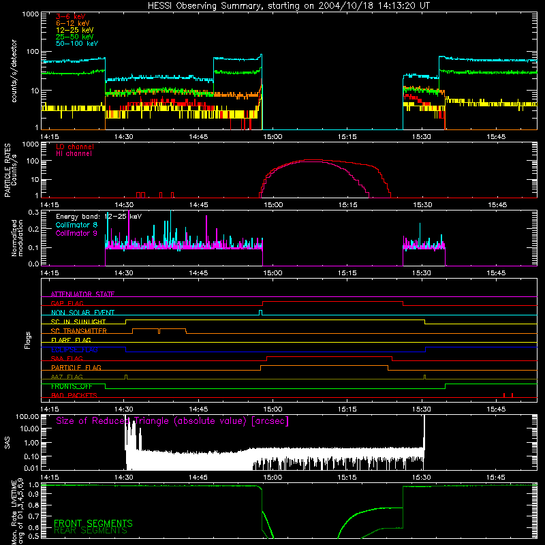
Task: Click the 15:15 time tick under the modulation panel
Action: click(347, 273)
